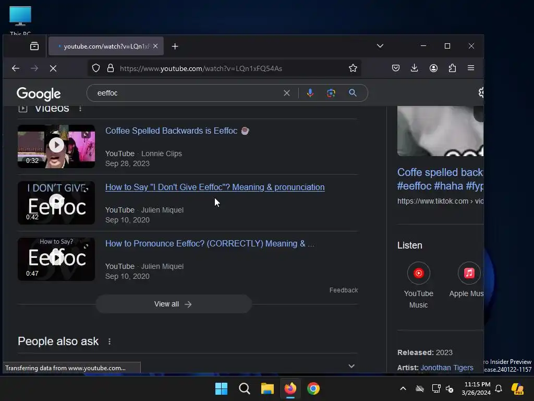
Task: Open Jonothan Tigers artist link
Action: 447,368
